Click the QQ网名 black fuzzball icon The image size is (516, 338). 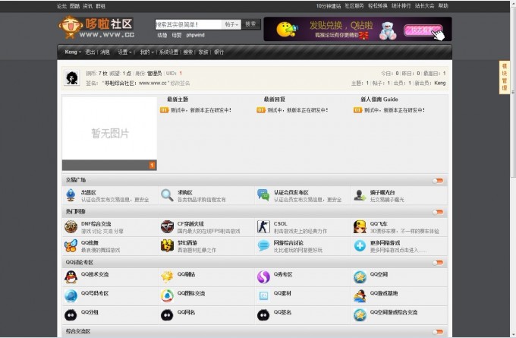(167, 315)
